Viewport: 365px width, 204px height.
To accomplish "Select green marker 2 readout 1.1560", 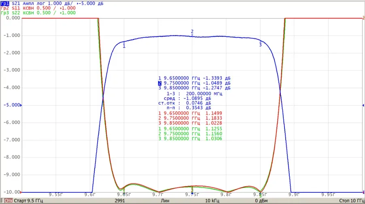I will click(x=190, y=134).
